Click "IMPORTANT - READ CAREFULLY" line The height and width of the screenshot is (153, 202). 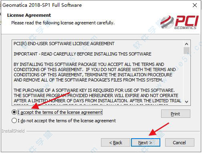83,54
